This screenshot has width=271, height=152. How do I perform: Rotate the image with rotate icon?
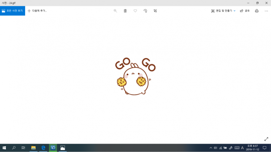tap(145, 11)
